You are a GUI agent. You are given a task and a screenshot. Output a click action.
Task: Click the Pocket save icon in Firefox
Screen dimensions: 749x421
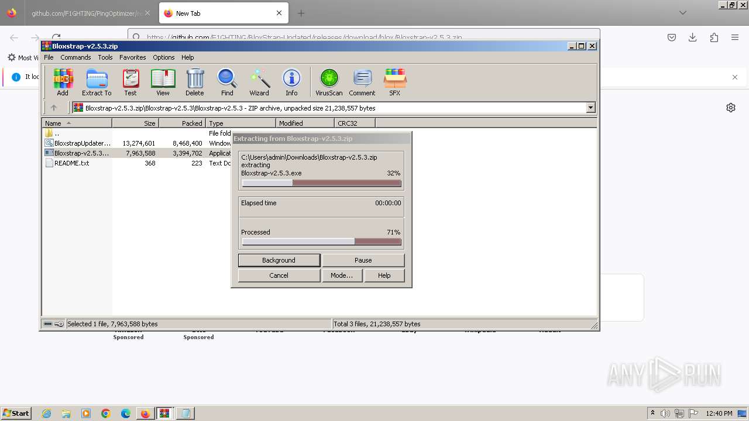click(x=672, y=37)
